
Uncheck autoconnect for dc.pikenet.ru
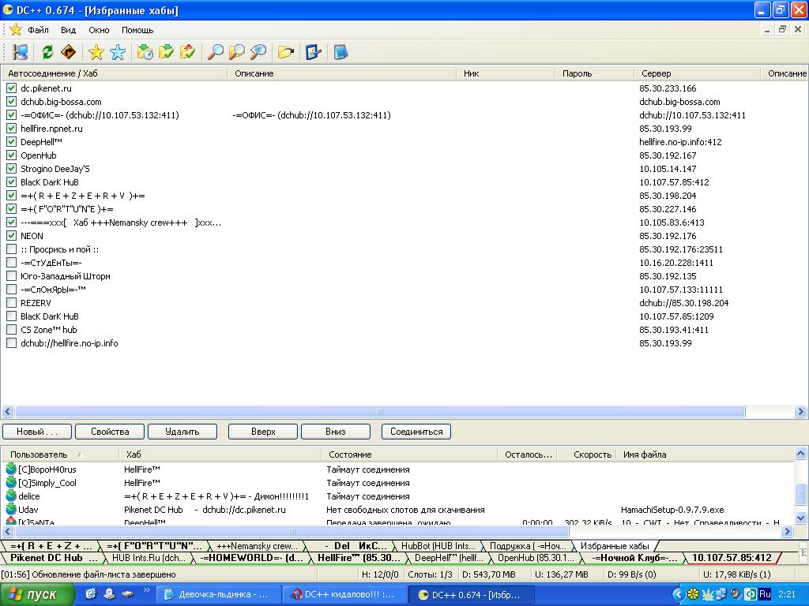click(11, 88)
